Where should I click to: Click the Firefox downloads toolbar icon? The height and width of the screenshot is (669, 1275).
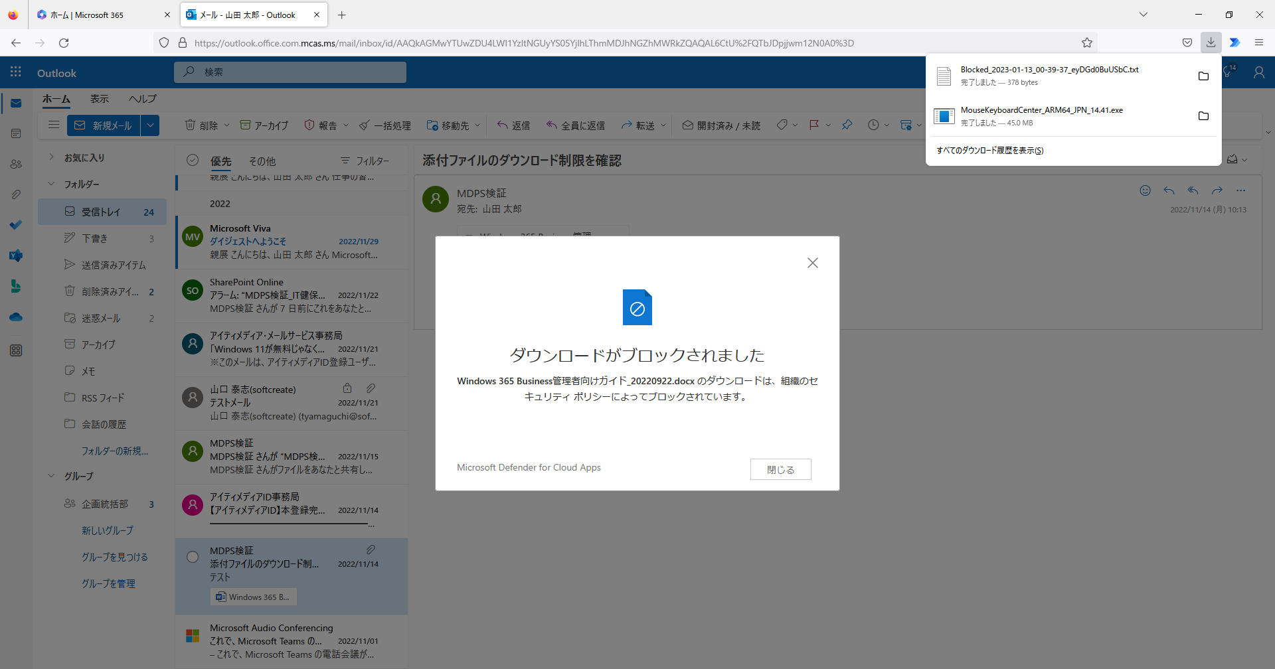(x=1211, y=42)
